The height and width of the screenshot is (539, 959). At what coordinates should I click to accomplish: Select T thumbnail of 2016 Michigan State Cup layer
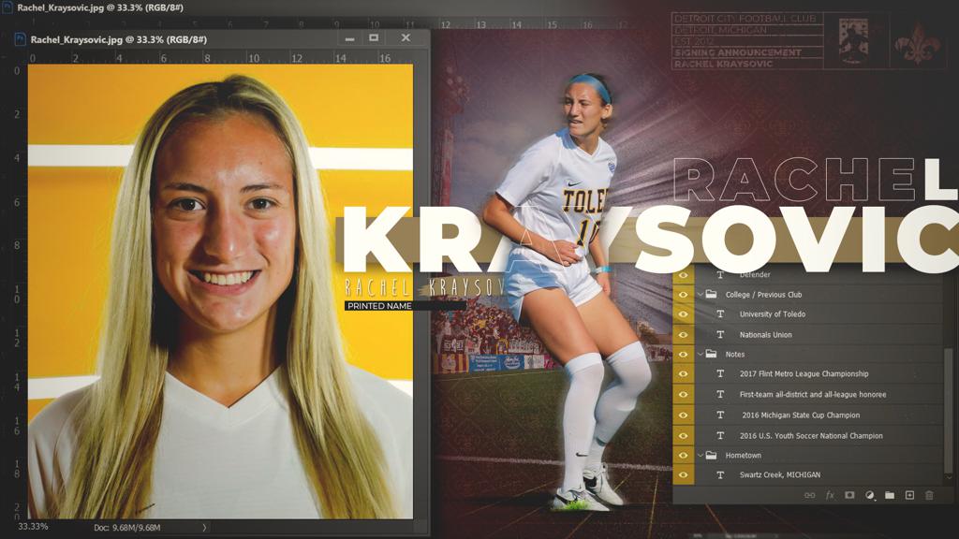[720, 415]
